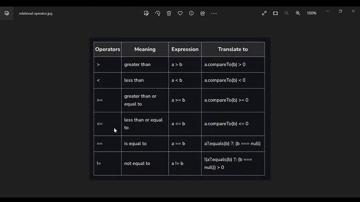Minimize the Photos window
The image size is (360, 202).
[x=327, y=11]
